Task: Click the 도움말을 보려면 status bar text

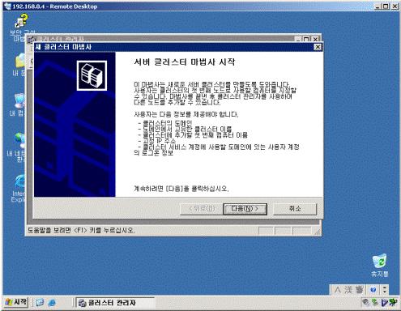Action: (81, 230)
